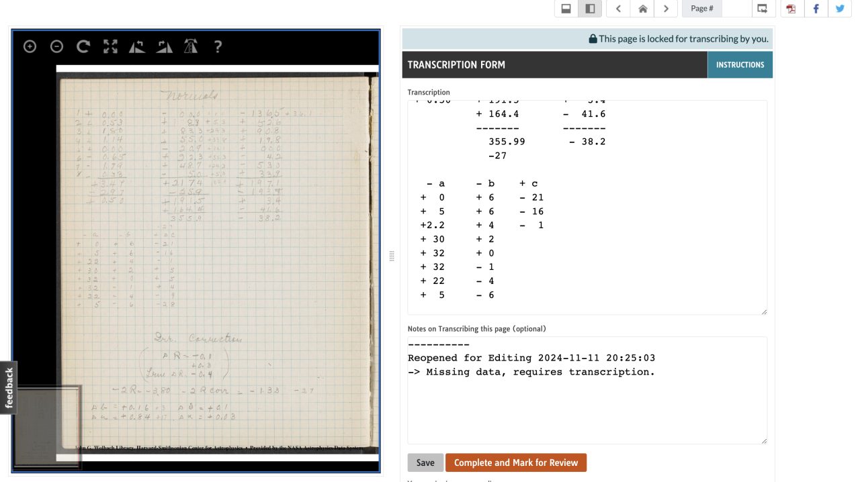This screenshot has height=482, width=860.
Task: Click the 'Missing data, requires transcription' line
Action: (x=531, y=372)
